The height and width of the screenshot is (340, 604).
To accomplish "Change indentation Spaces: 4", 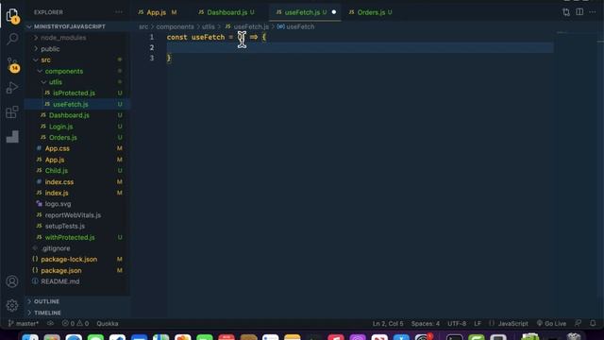I will point(426,323).
